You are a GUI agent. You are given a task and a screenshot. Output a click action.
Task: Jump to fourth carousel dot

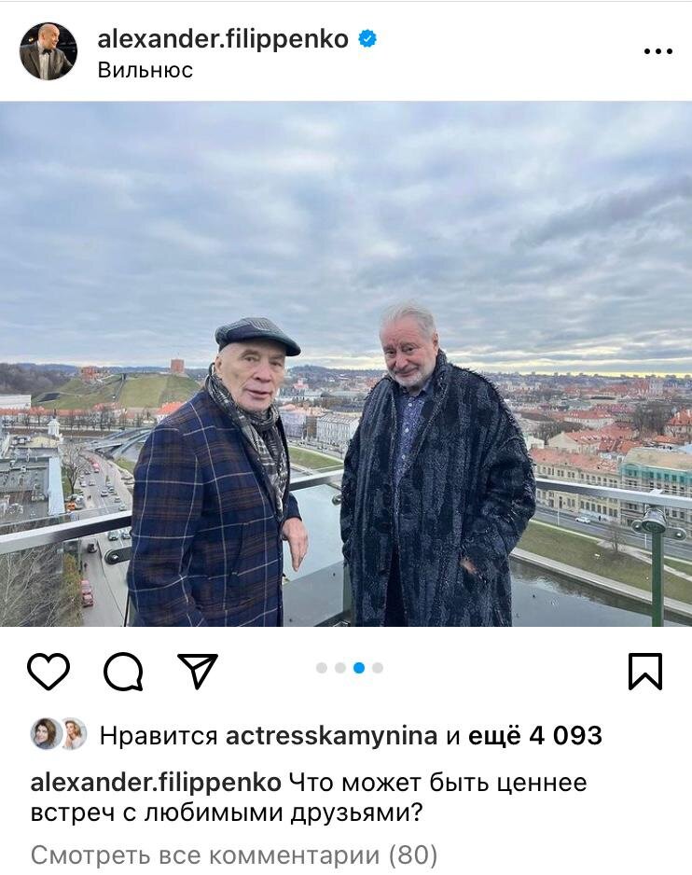[x=378, y=668]
